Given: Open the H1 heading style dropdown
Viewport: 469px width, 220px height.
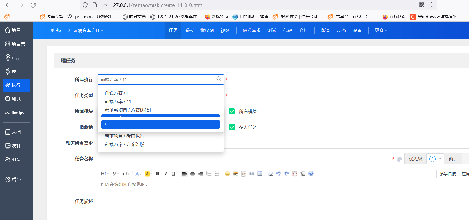Looking at the screenshot, I should [105, 174].
